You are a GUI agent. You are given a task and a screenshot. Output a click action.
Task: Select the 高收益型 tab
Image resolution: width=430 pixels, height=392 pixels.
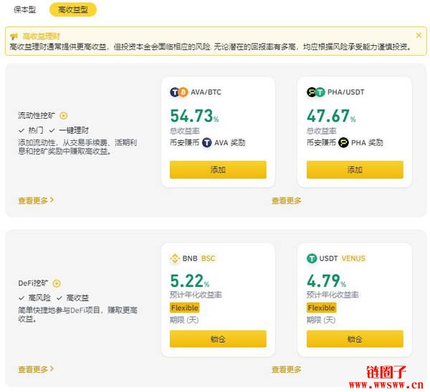click(x=73, y=9)
